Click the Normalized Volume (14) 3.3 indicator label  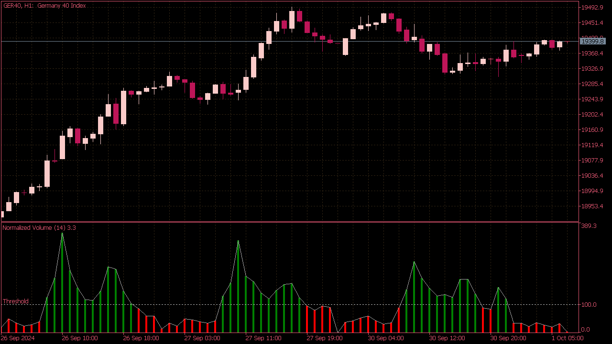(39, 228)
